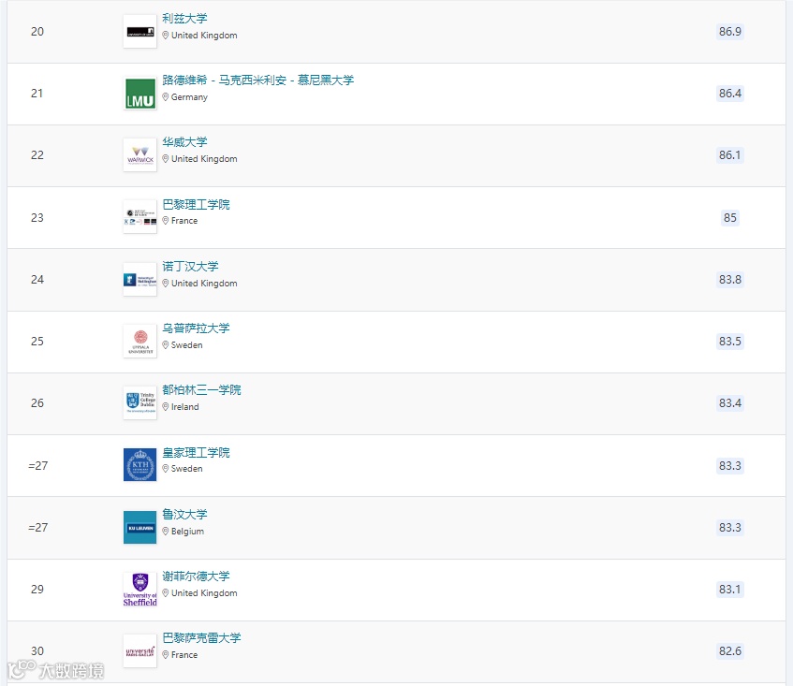The width and height of the screenshot is (793, 686).
Task: Click rank number 24
Action: [37, 280]
